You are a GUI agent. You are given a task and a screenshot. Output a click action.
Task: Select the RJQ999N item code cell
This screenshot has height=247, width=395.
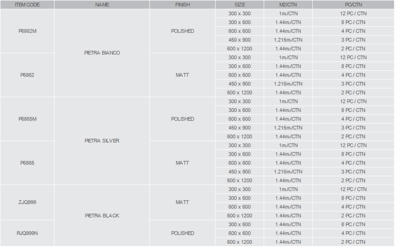[x=27, y=233]
